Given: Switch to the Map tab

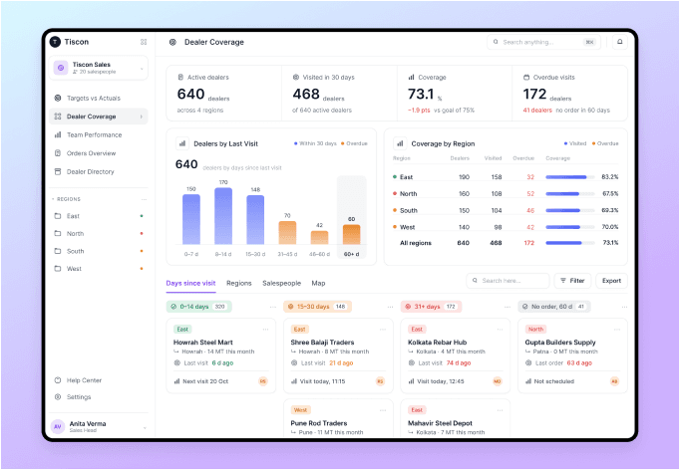Looking at the screenshot, I should 318,283.
